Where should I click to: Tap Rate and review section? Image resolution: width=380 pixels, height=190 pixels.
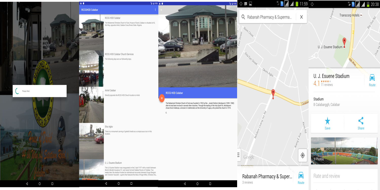point(327,176)
